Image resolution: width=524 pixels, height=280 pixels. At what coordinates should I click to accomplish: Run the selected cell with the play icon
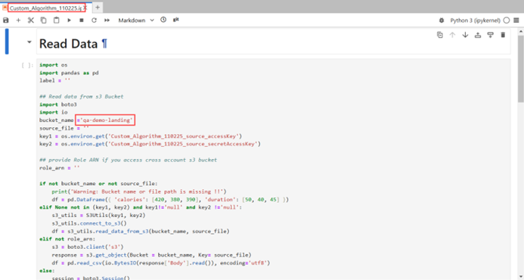(x=69, y=20)
